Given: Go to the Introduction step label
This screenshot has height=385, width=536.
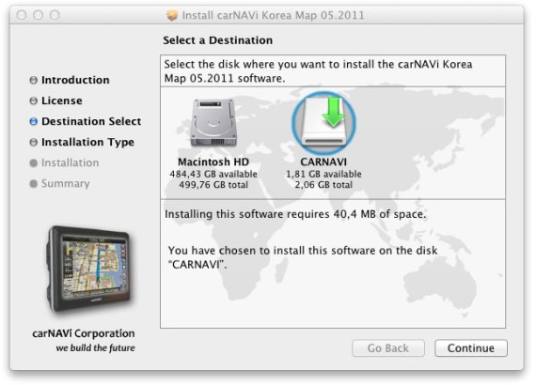Looking at the screenshot, I should 75,80.
